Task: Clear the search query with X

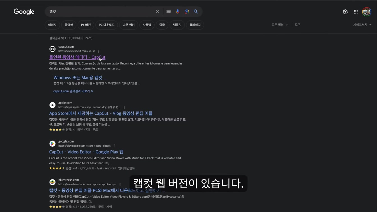Action: point(157,11)
